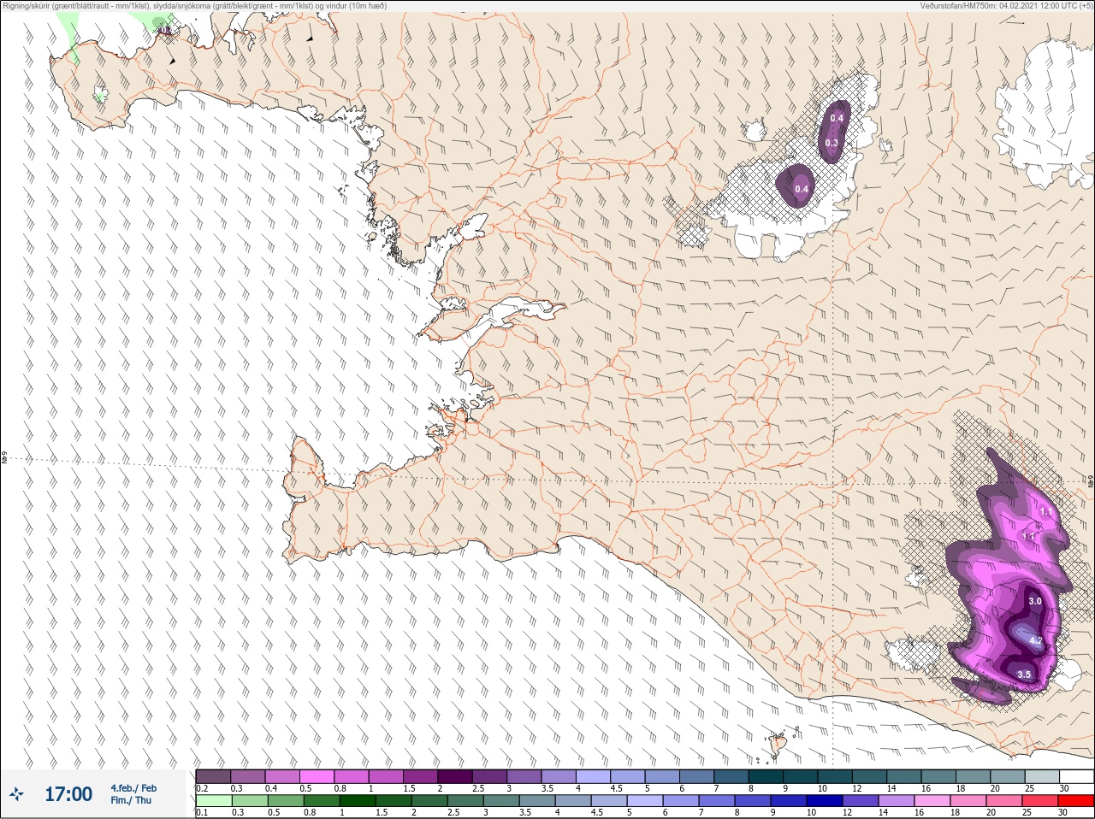Screen dimensions: 1095x819
Task: Click the "64N" latitude label at right map edge
Action: pos(1091,481)
